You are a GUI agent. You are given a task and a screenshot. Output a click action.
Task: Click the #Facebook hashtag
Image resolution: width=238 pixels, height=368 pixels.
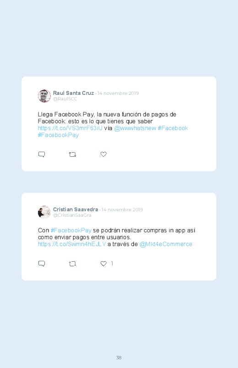tap(173, 128)
